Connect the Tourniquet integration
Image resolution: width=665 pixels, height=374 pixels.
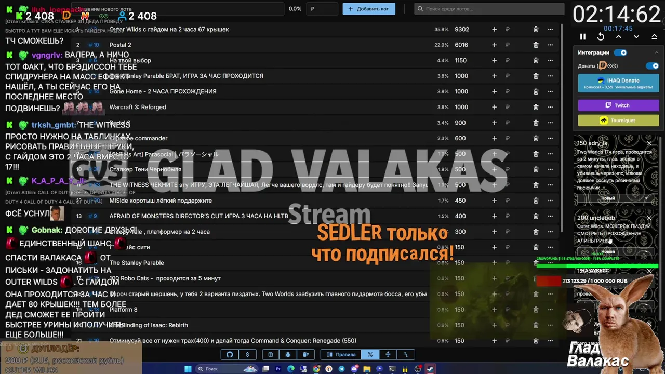click(618, 121)
